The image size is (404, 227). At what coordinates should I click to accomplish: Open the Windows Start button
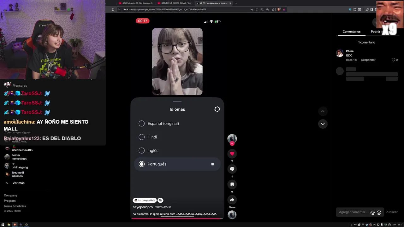click(3, 224)
